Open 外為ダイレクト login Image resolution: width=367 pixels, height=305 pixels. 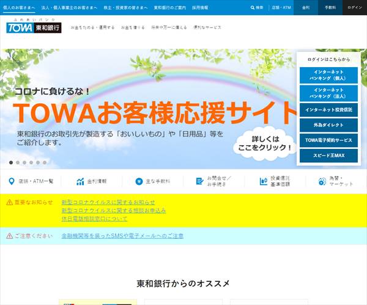[328, 125]
